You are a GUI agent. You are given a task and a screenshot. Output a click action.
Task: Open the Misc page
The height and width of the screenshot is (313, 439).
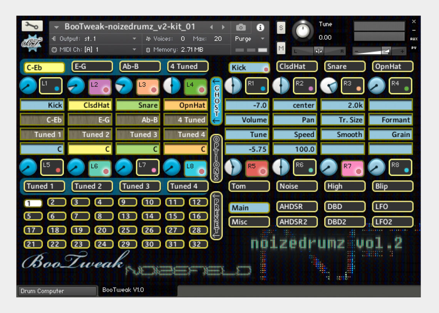(248, 222)
